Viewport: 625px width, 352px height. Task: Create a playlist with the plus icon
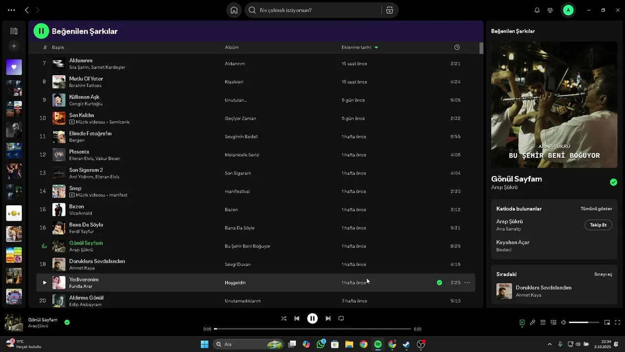click(x=14, y=46)
